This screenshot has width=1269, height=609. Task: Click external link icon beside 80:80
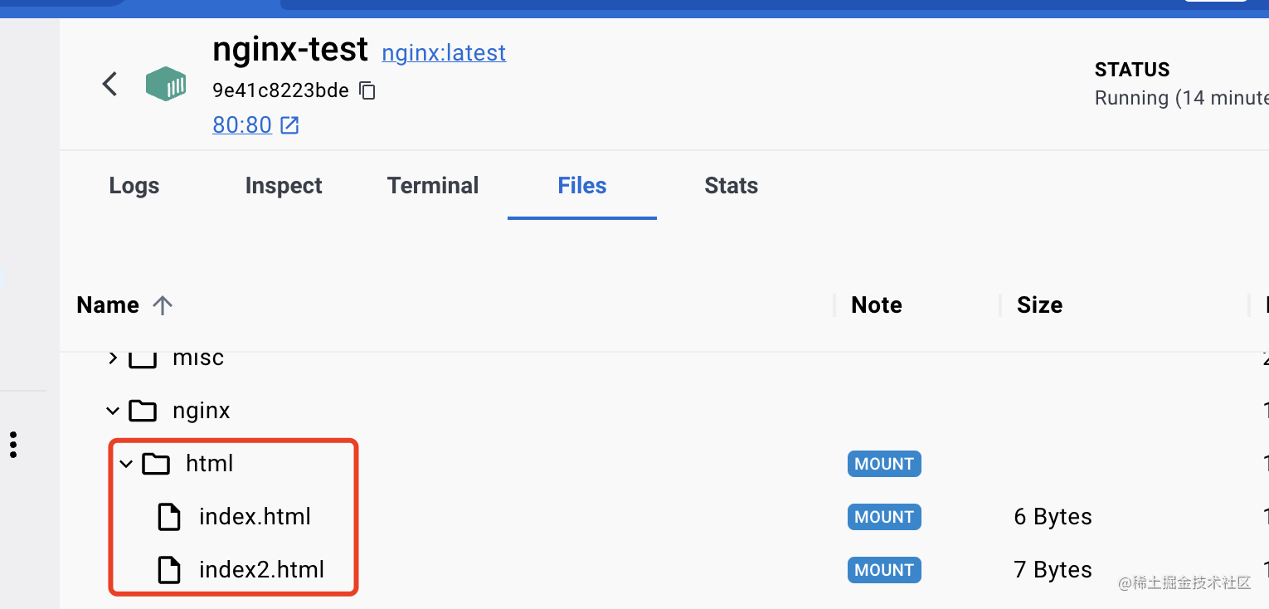pyautogui.click(x=289, y=125)
